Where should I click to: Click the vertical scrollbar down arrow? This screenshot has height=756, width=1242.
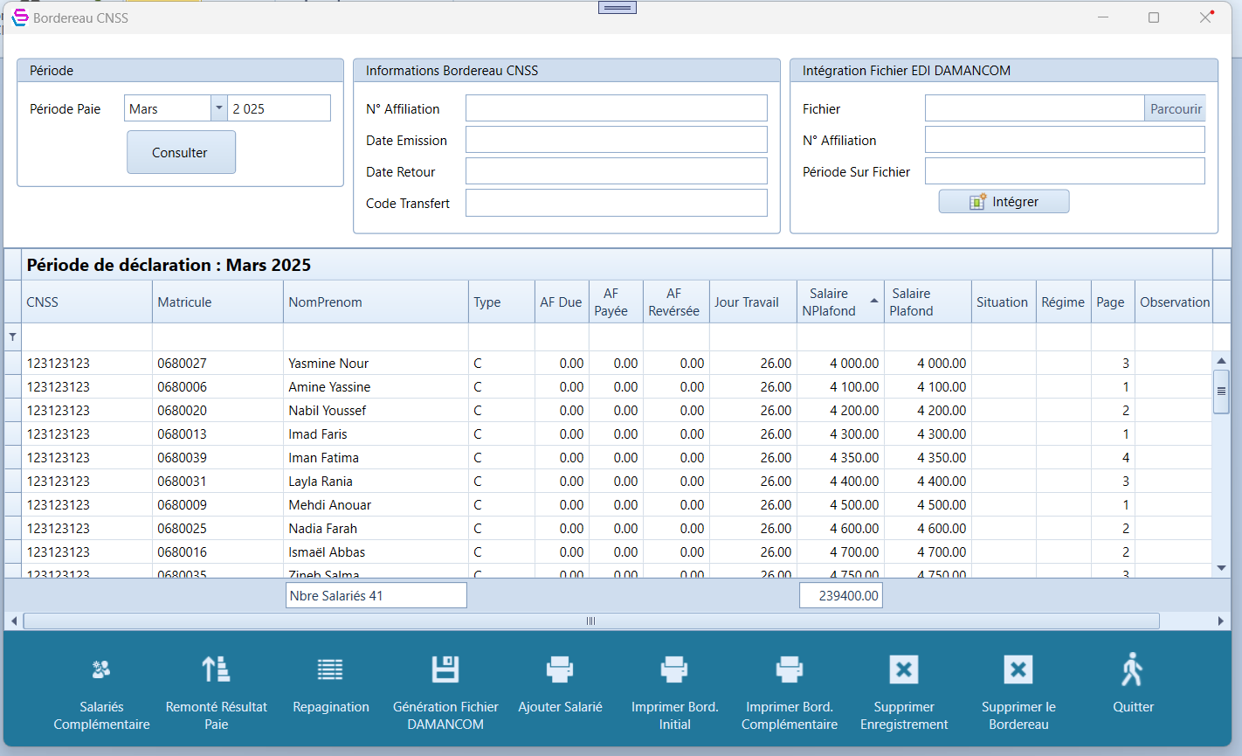pos(1221,568)
